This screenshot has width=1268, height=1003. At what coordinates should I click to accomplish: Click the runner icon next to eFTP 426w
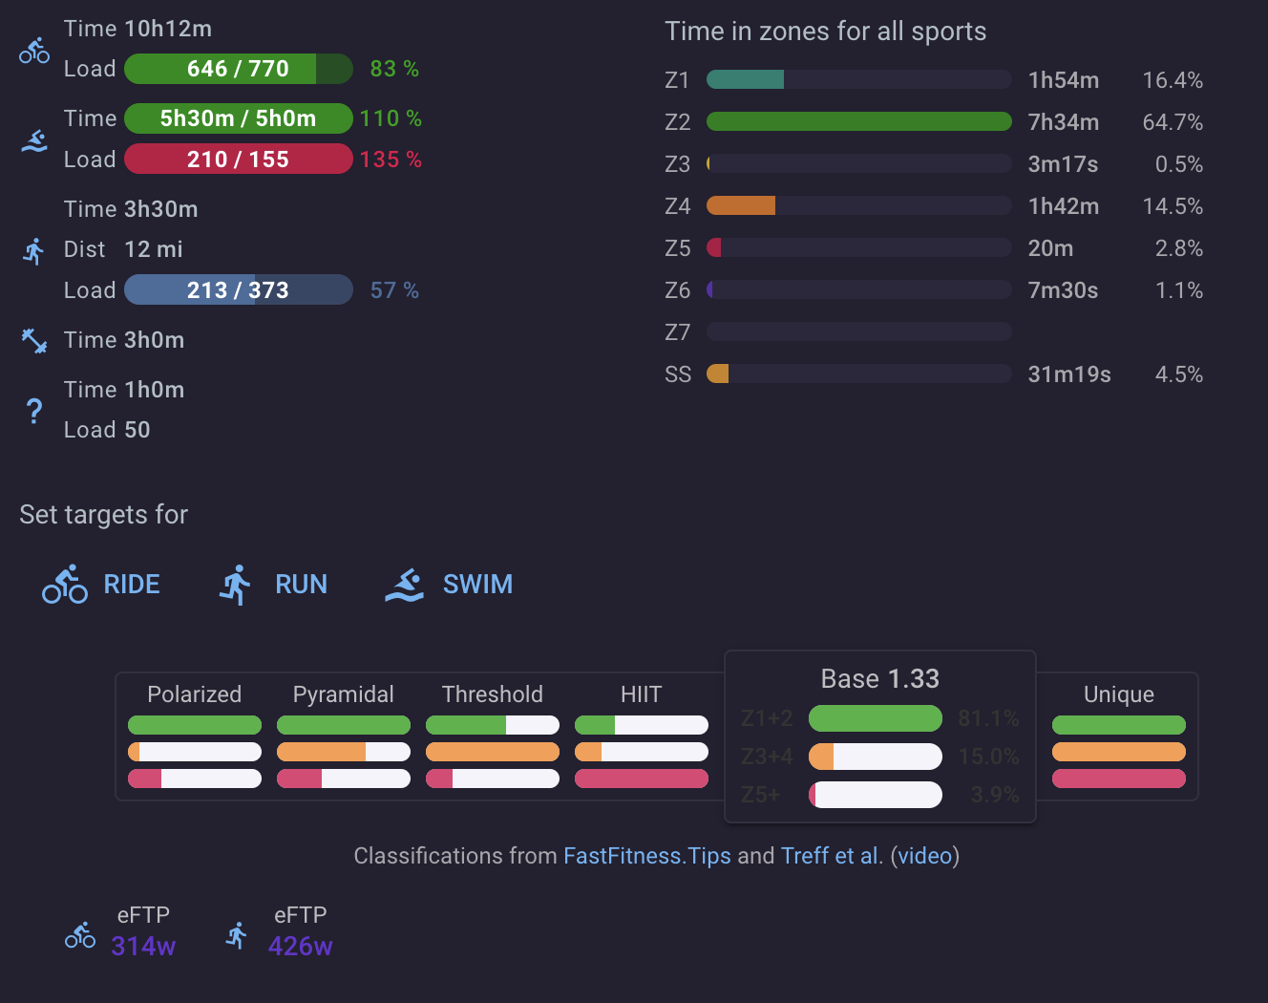tap(237, 934)
